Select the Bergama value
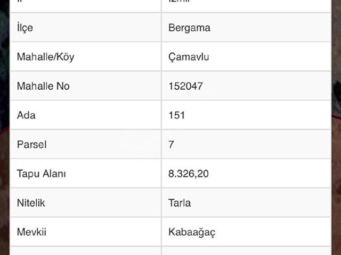Viewport: 341px width, 255px height. 189,28
